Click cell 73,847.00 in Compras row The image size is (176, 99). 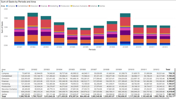pyautogui.click(x=26, y=73)
